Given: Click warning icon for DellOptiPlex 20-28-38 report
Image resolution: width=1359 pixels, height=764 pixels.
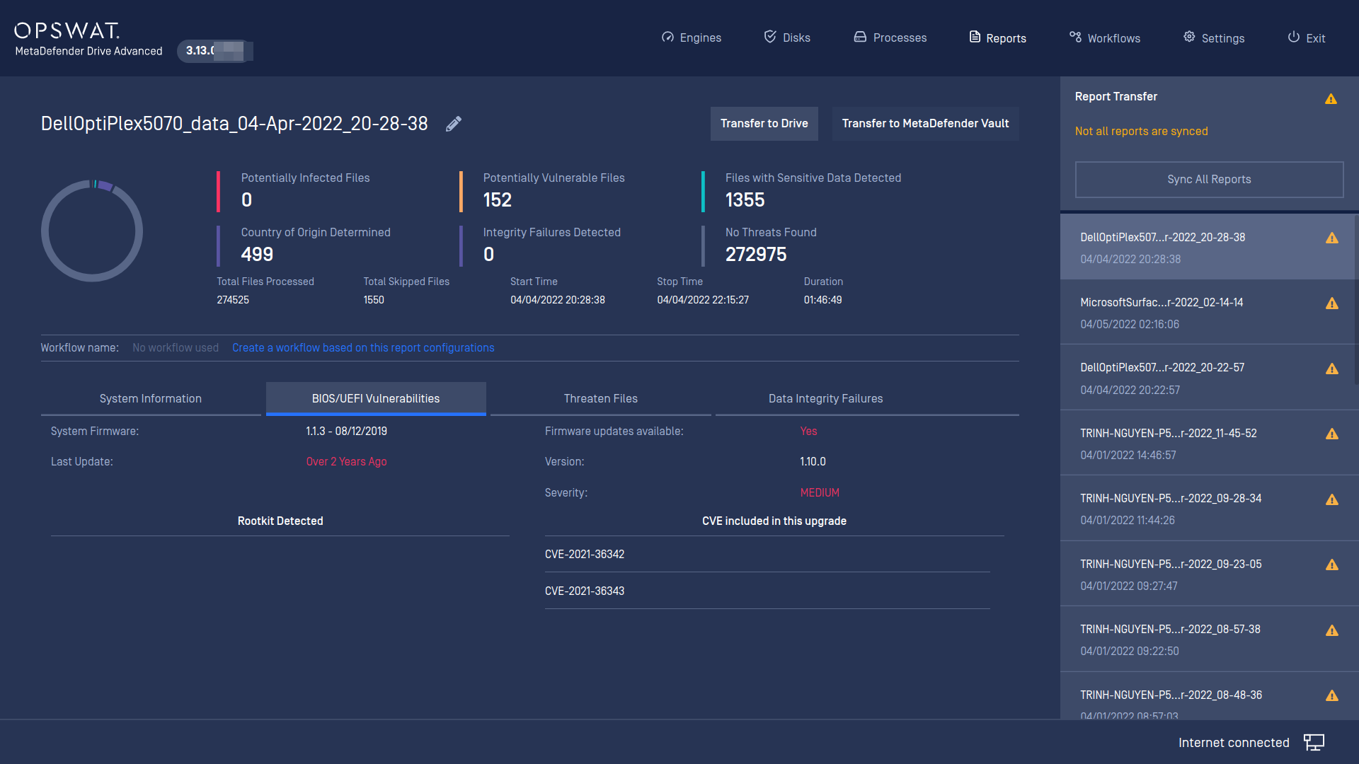Looking at the screenshot, I should [x=1332, y=238].
